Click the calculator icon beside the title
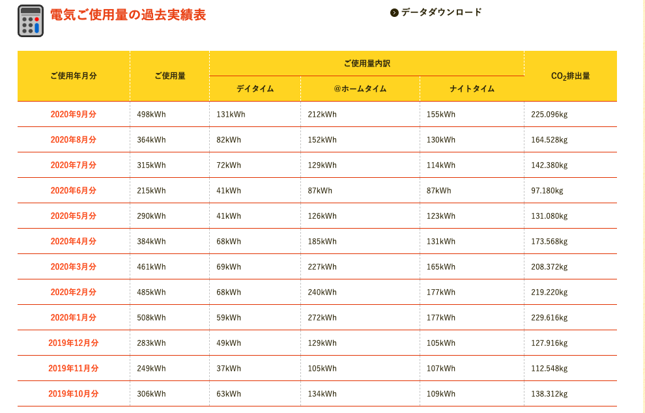This screenshot has width=645, height=413. pyautogui.click(x=31, y=21)
